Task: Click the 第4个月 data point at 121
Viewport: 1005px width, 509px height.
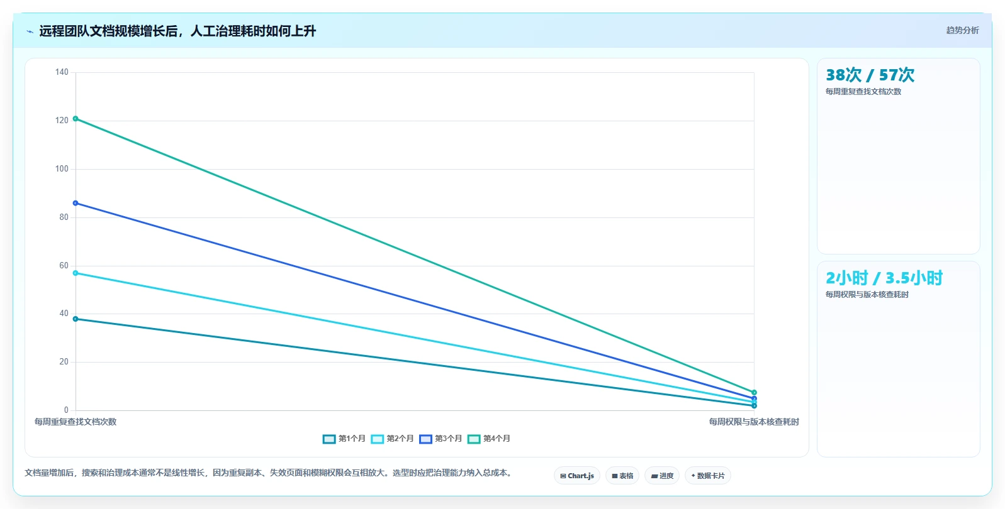Action: 76,119
